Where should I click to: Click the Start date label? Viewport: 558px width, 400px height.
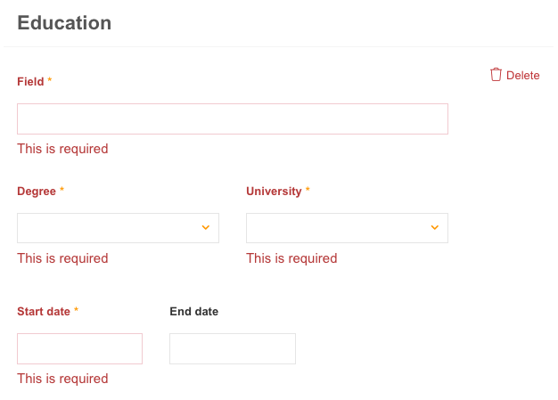(x=44, y=312)
